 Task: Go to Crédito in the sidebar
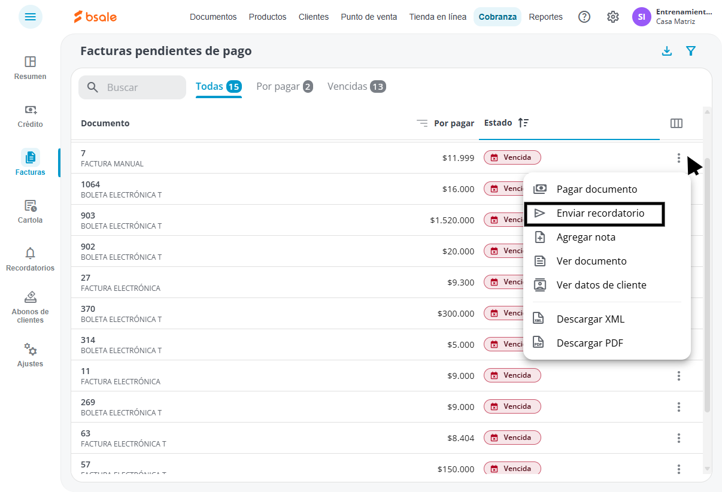click(x=31, y=116)
